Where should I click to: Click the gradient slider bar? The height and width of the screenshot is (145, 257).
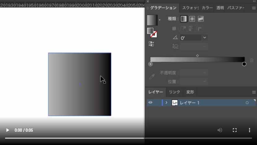click(x=197, y=60)
